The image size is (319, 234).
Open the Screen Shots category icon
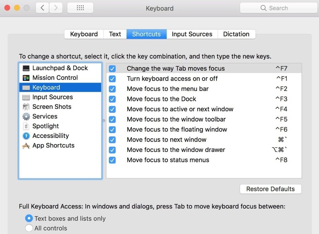point(26,107)
